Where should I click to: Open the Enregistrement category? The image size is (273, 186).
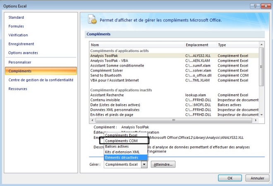[x=21, y=44]
